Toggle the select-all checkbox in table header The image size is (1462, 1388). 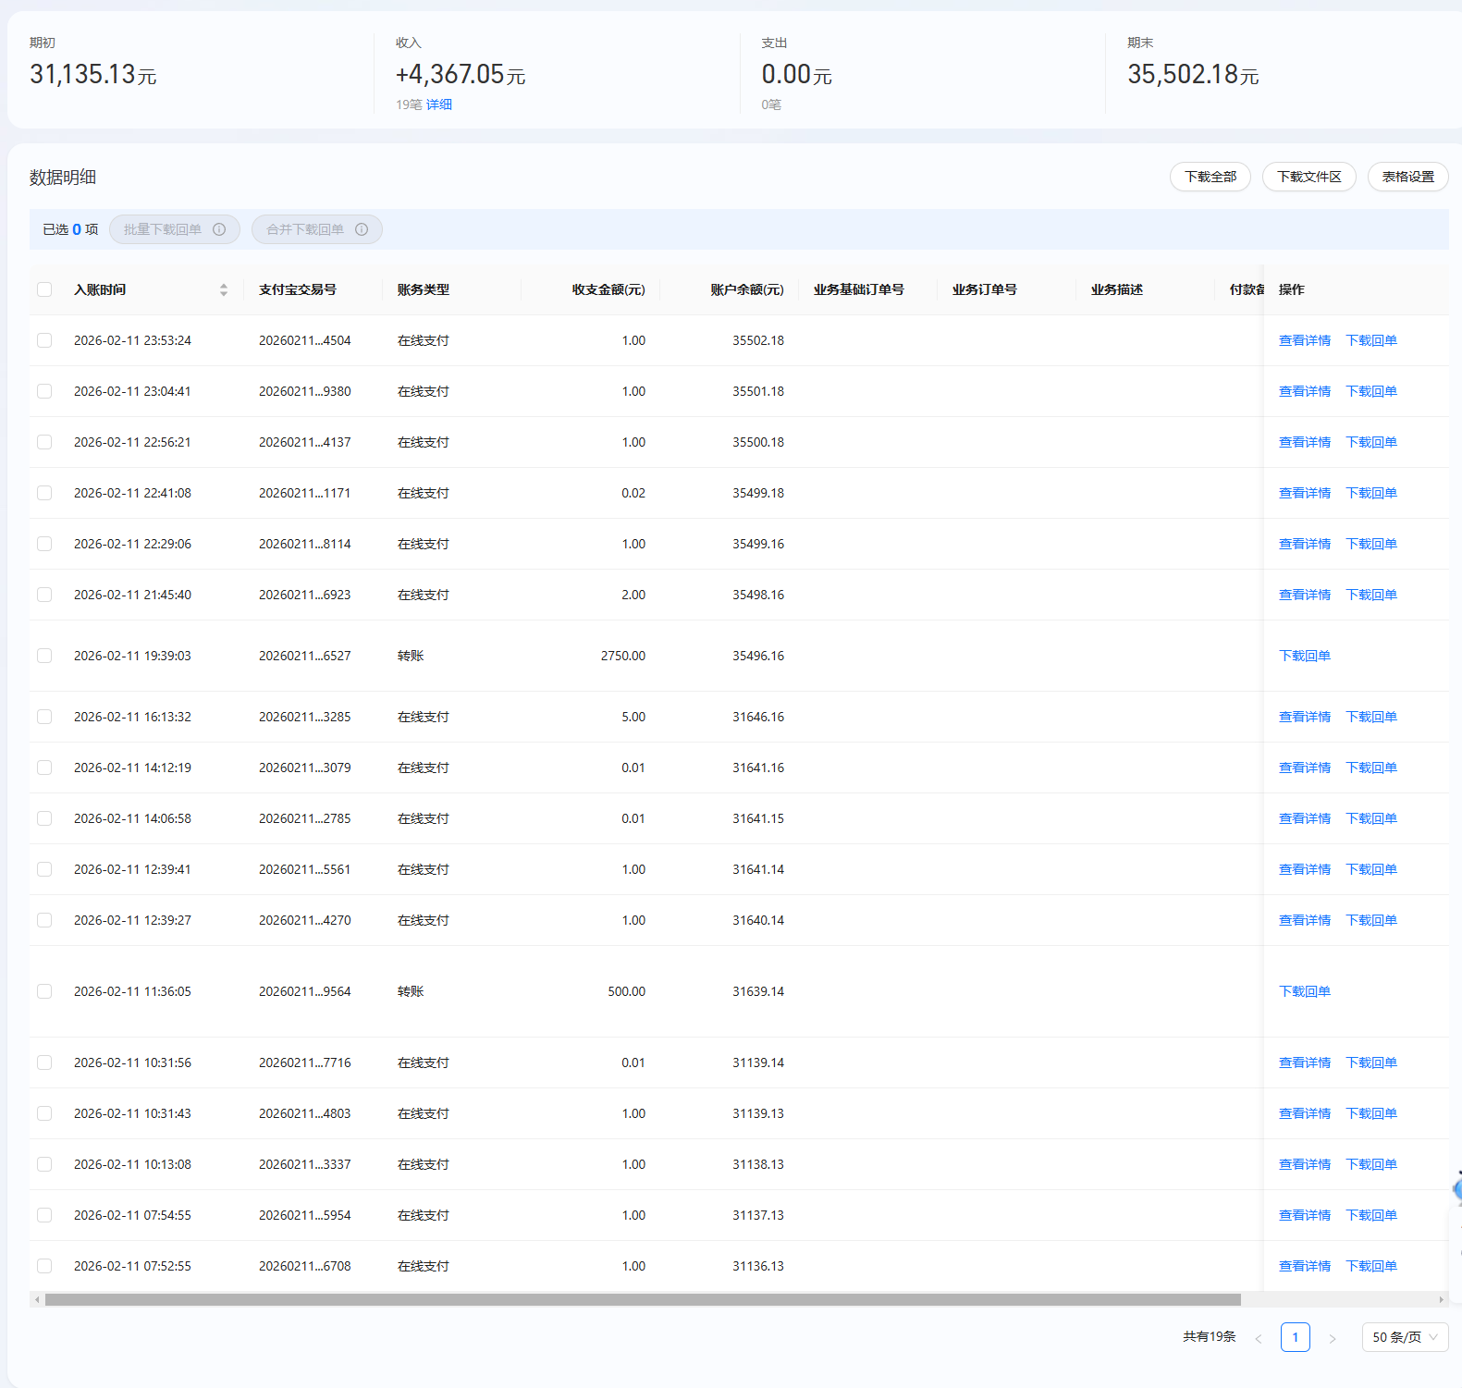(x=44, y=289)
